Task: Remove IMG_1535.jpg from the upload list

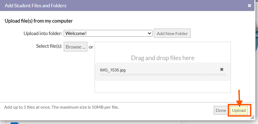Action: pos(222,70)
